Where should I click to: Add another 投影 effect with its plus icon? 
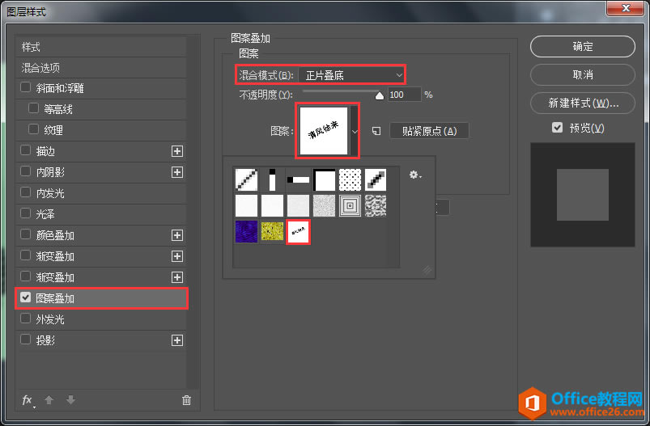[177, 340]
